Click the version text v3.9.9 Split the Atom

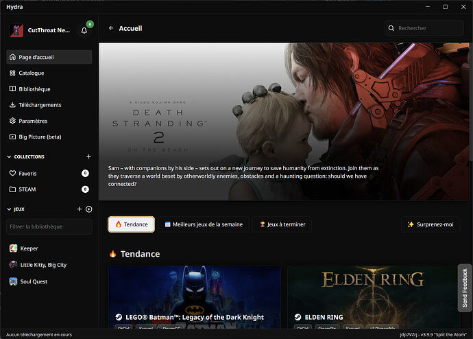click(433, 334)
